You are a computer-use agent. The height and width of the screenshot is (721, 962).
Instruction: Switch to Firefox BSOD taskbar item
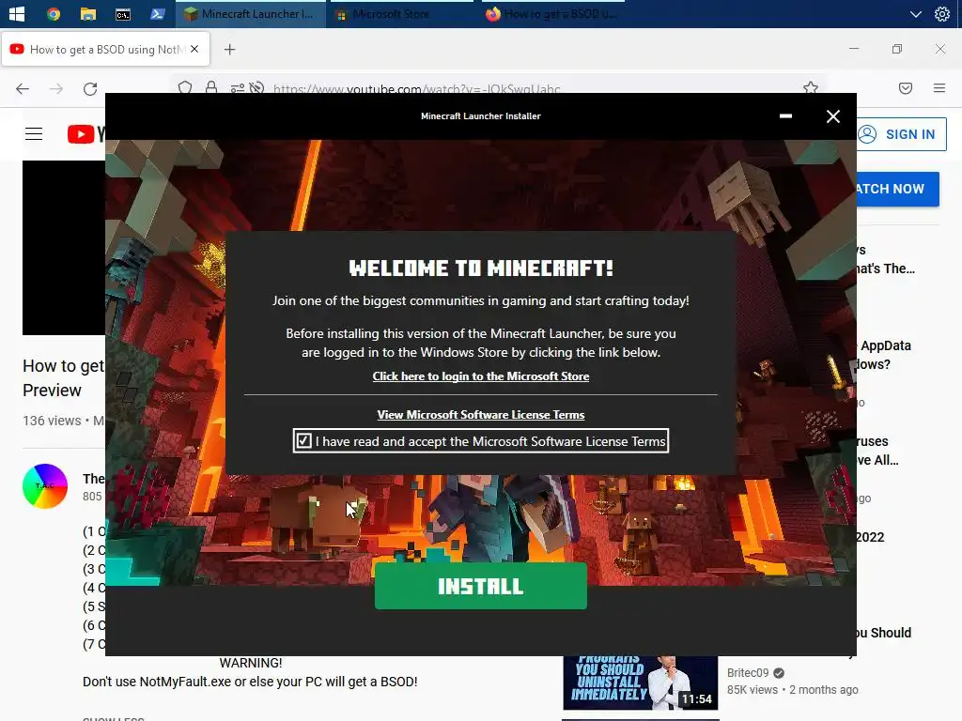point(552,13)
